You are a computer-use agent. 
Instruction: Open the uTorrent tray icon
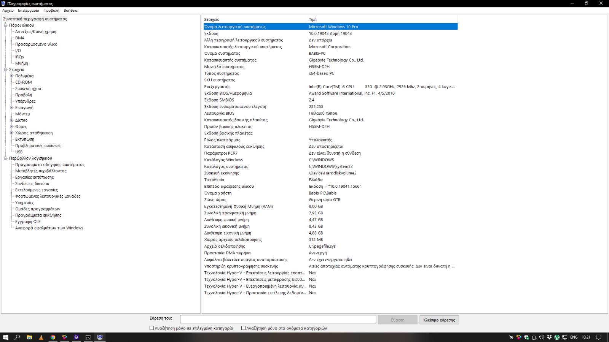(x=557, y=337)
